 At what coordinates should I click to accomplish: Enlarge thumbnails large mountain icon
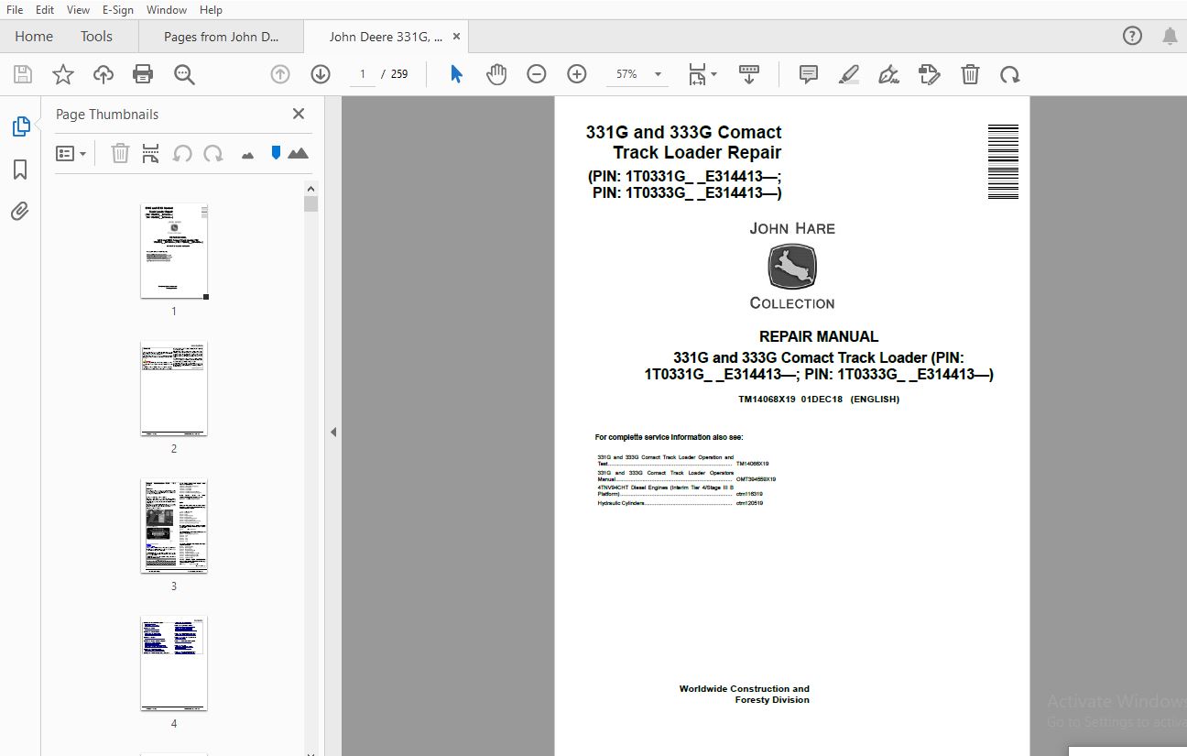(298, 153)
